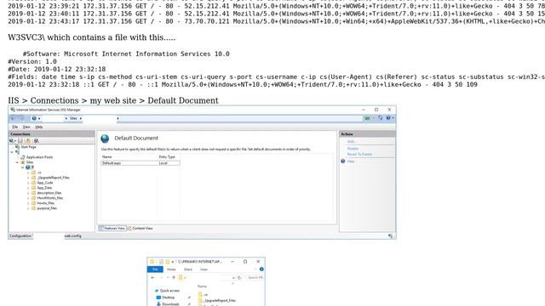This screenshot has width=545, height=306.
Task: Click the folder up icon in Connections toolbar
Action: (x=28, y=141)
